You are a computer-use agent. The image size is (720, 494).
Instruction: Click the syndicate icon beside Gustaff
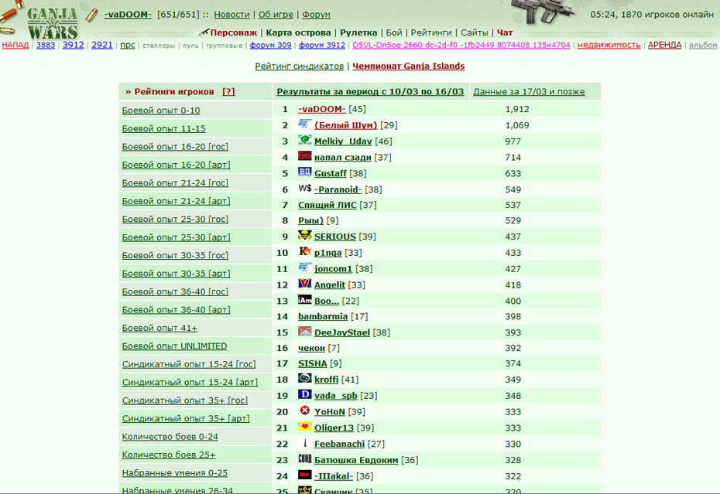(304, 172)
